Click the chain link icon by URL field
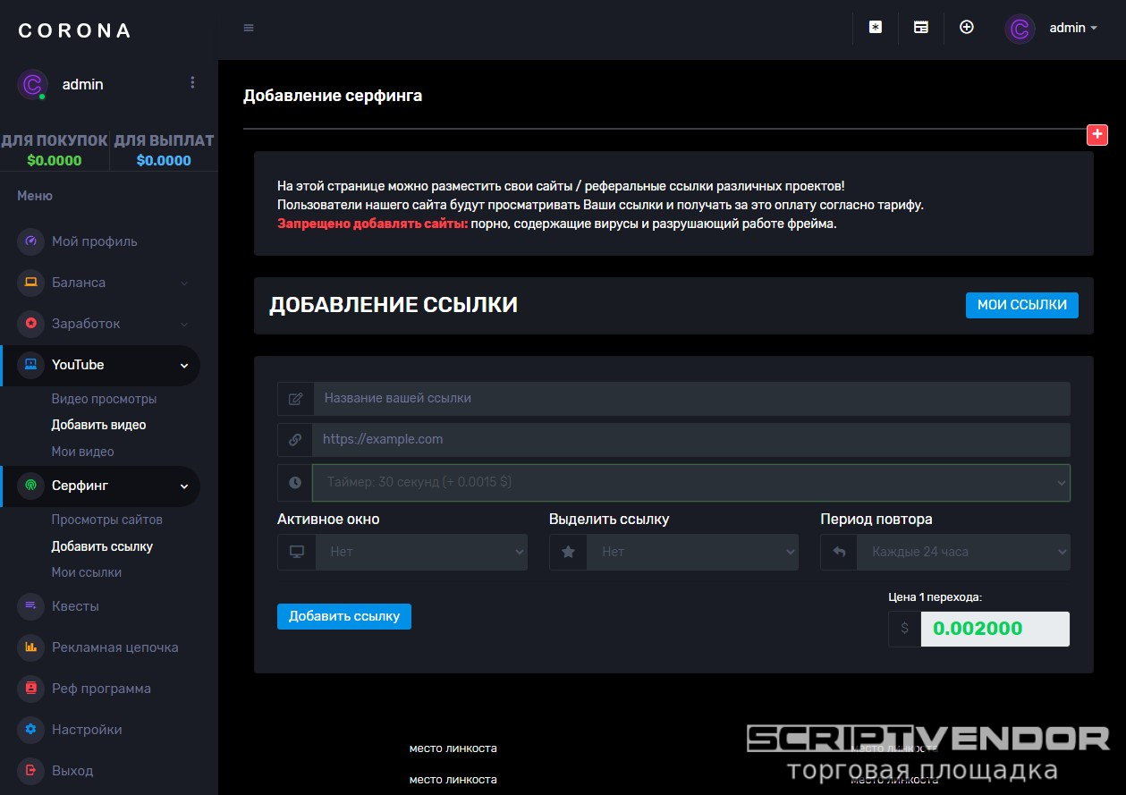 pyautogui.click(x=295, y=440)
